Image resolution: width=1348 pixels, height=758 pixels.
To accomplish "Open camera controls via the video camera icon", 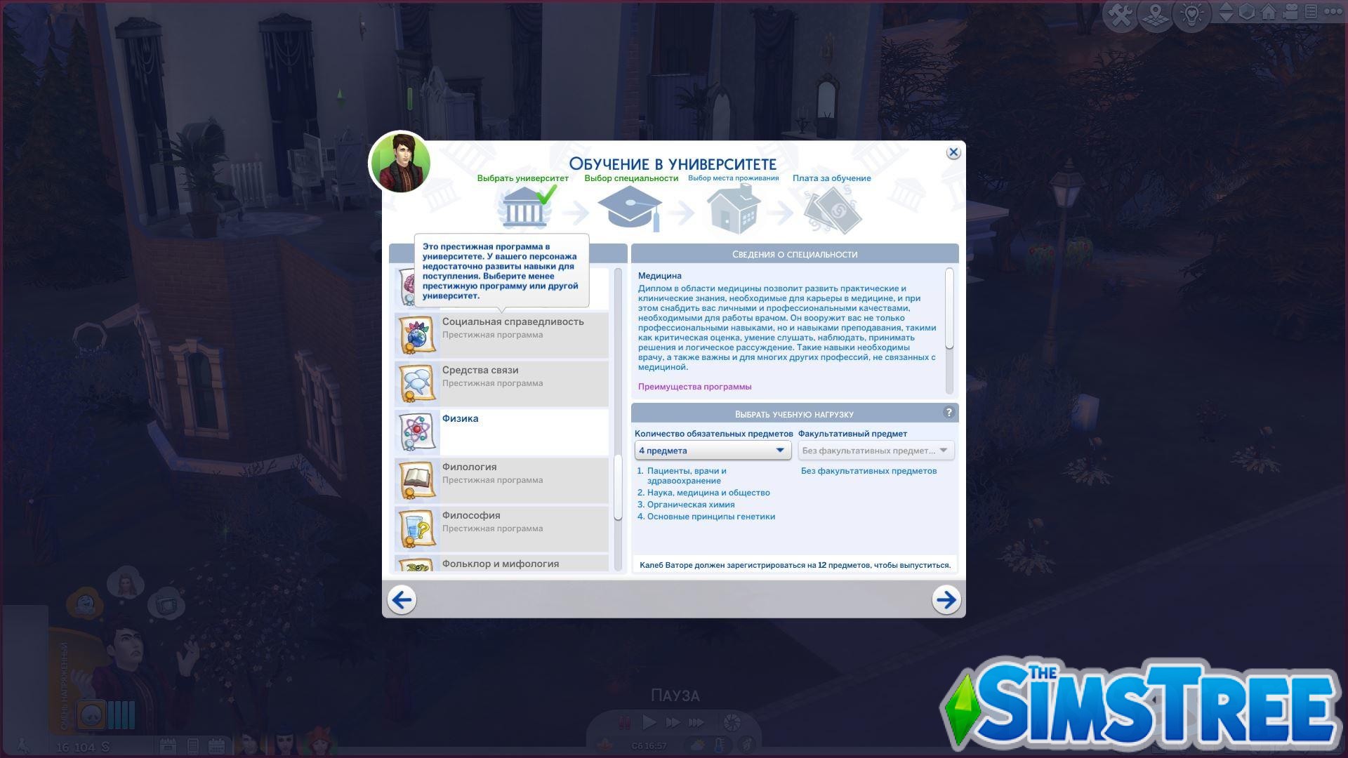I will [x=1290, y=12].
